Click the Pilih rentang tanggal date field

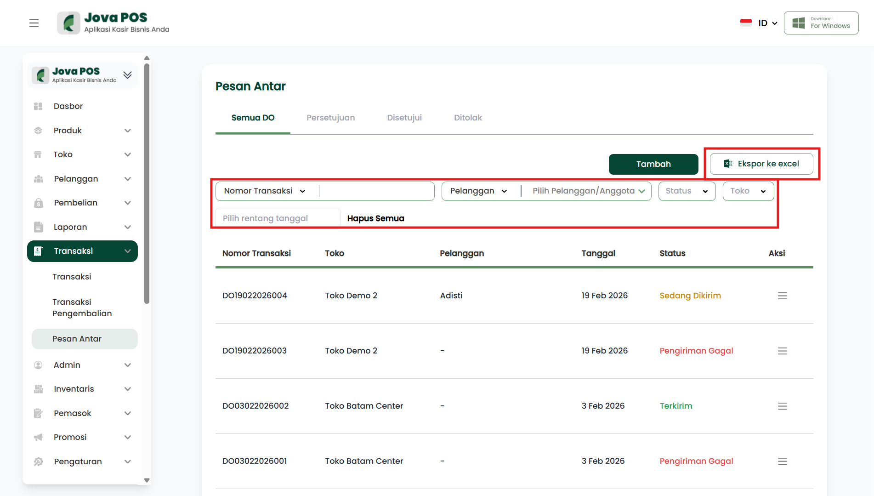pyautogui.click(x=278, y=218)
